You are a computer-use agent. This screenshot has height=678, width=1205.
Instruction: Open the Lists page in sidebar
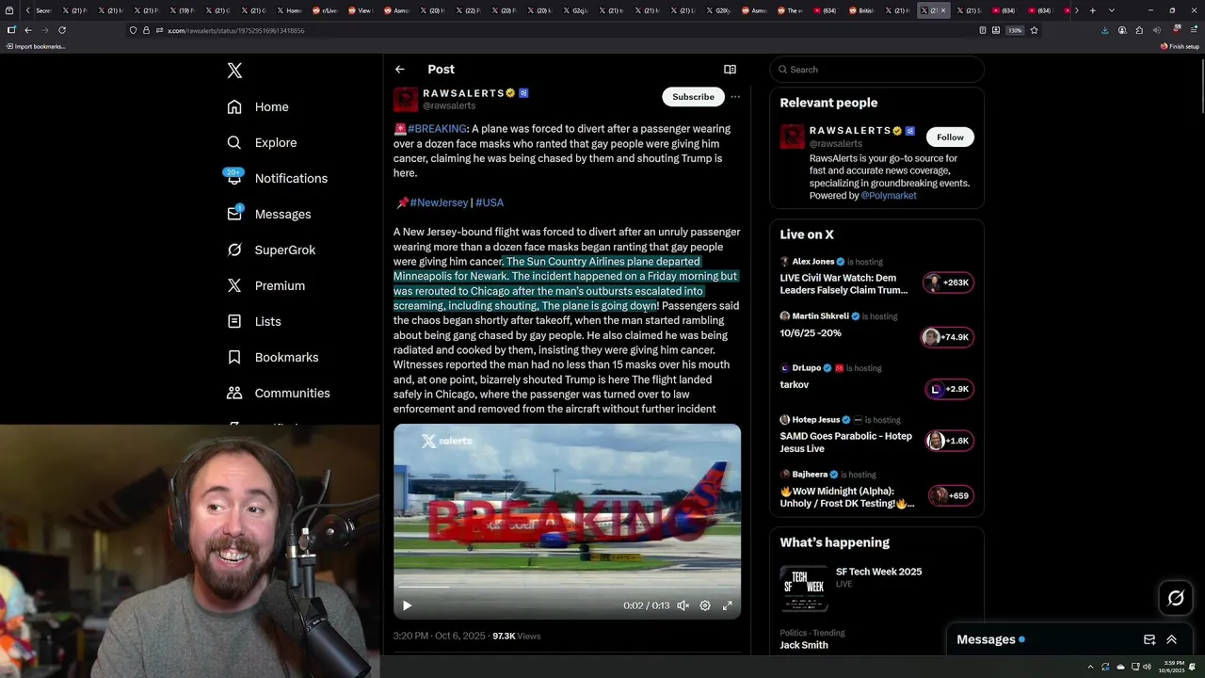(x=254, y=321)
